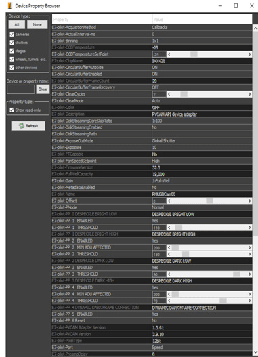Open the Gain 1-Full-Well dropdown

click(202, 181)
